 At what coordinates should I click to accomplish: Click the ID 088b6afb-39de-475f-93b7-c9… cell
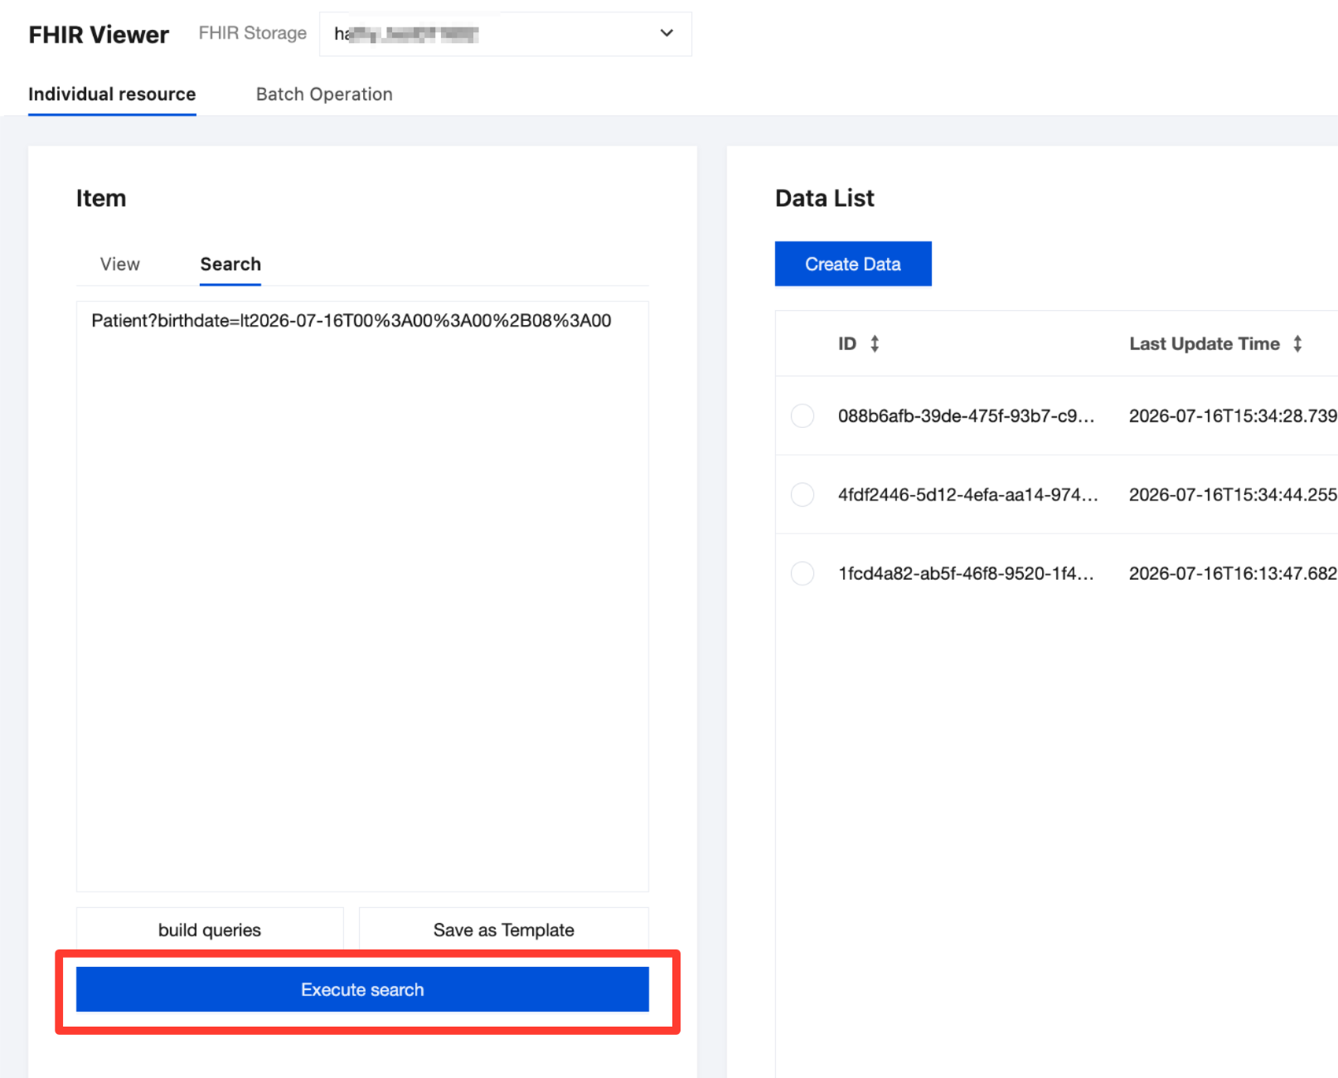[966, 415]
